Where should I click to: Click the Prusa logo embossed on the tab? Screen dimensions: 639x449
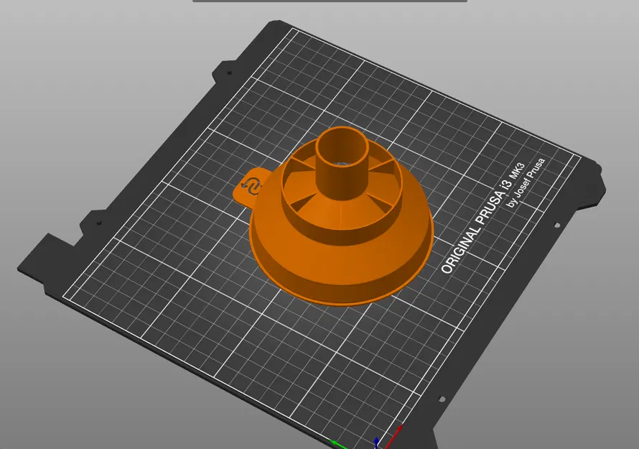coord(253,186)
